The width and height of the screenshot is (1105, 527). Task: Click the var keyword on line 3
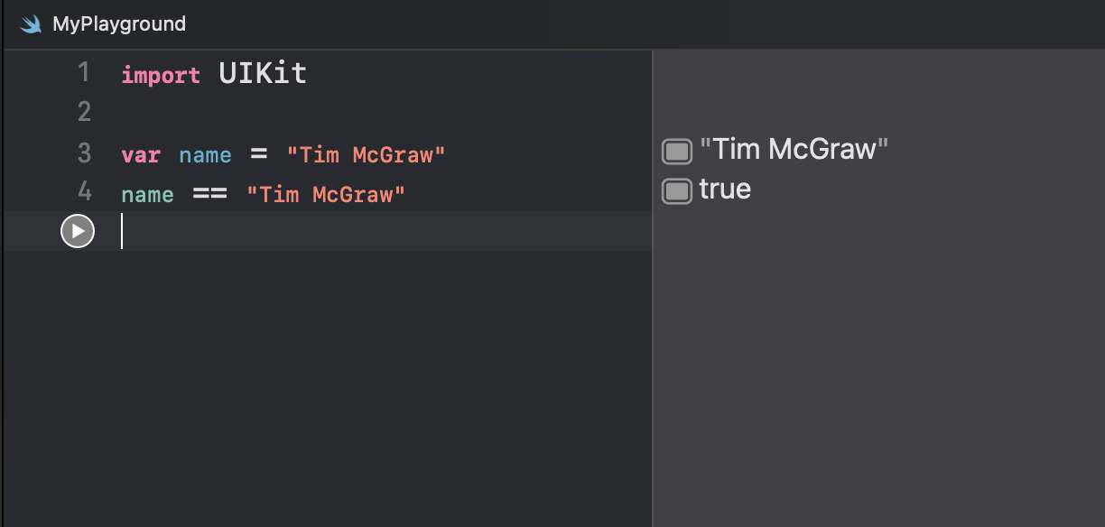(x=141, y=155)
